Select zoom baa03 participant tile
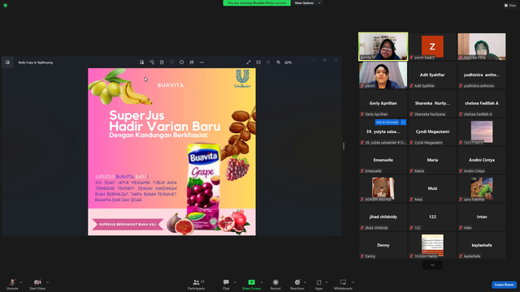This screenshot has height=292, width=520. (x=432, y=46)
